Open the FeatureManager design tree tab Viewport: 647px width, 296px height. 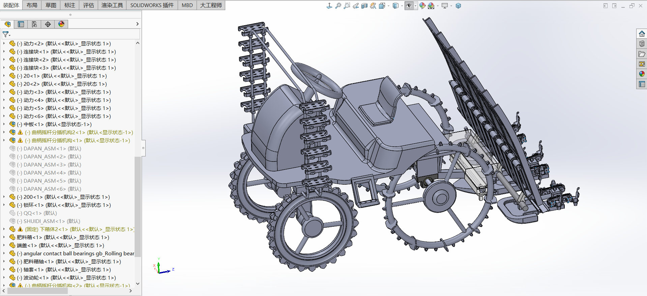tap(7, 24)
